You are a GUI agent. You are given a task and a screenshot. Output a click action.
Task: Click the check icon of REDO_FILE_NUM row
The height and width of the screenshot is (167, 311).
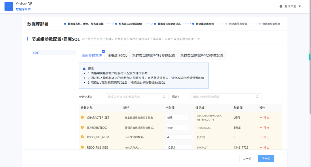pos(82,137)
